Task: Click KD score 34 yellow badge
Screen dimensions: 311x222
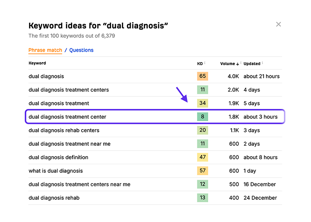Action: [x=202, y=103]
